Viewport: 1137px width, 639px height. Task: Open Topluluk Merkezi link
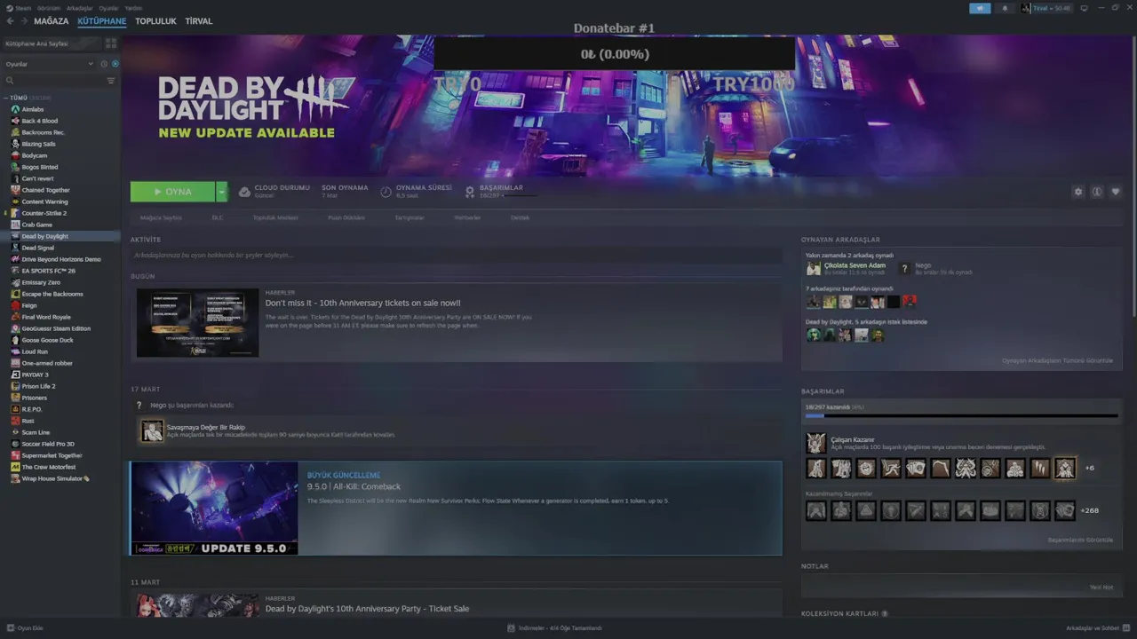point(275,217)
